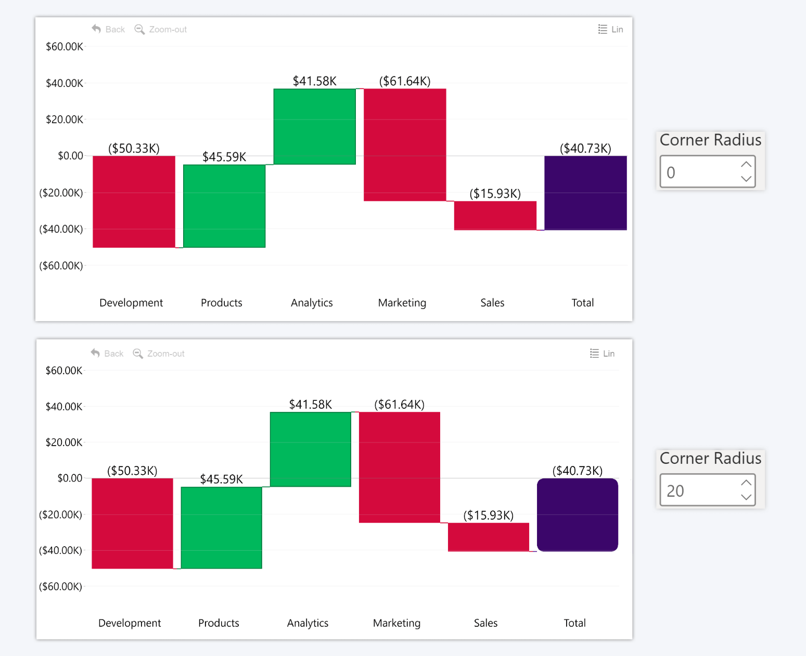
Task: Click the Lin scale list icon in top chart
Action: (x=603, y=29)
